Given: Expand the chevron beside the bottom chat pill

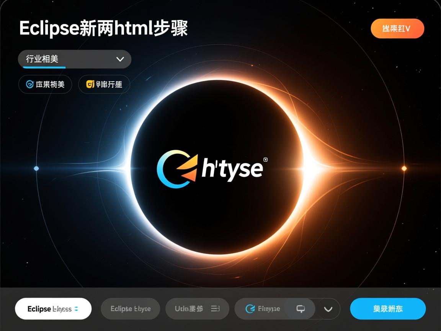Looking at the screenshot, I should (x=328, y=308).
